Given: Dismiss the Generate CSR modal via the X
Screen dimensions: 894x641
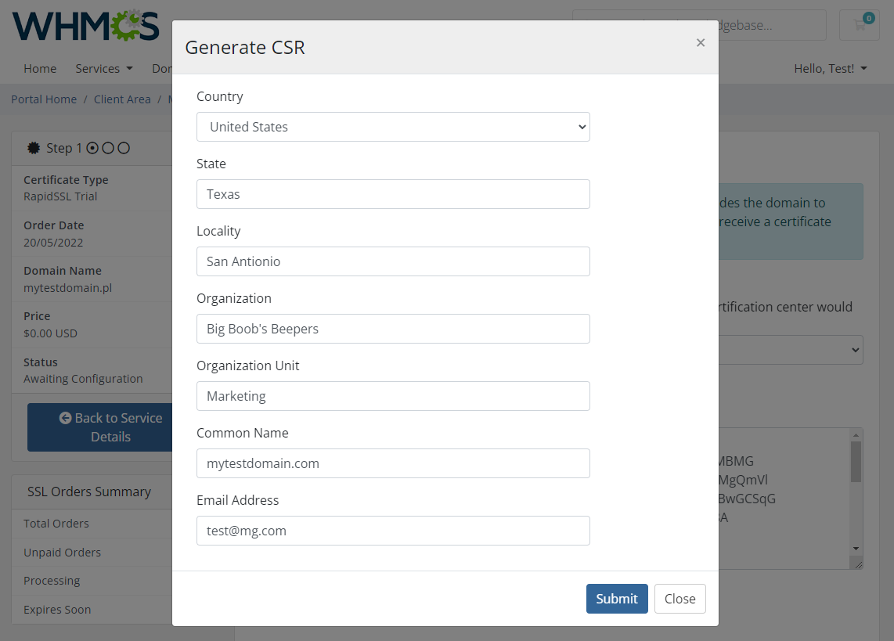Looking at the screenshot, I should point(701,42).
